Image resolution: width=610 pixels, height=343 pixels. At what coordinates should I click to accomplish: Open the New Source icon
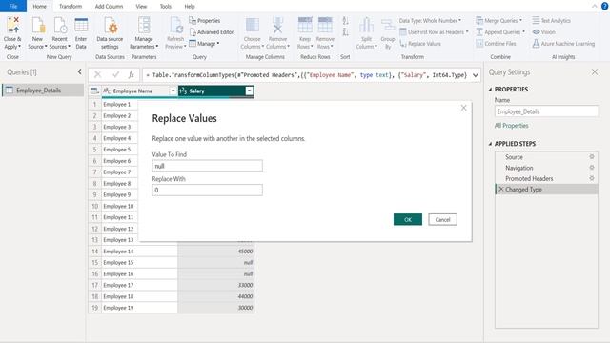38,26
